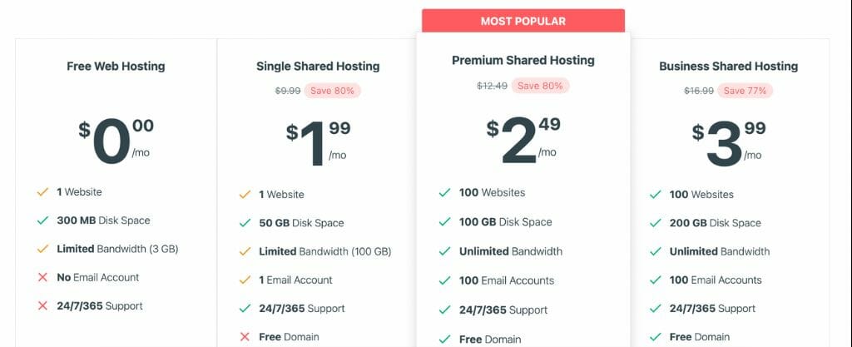Click Save 80% badge under Single Shared Hosting

pyautogui.click(x=332, y=91)
